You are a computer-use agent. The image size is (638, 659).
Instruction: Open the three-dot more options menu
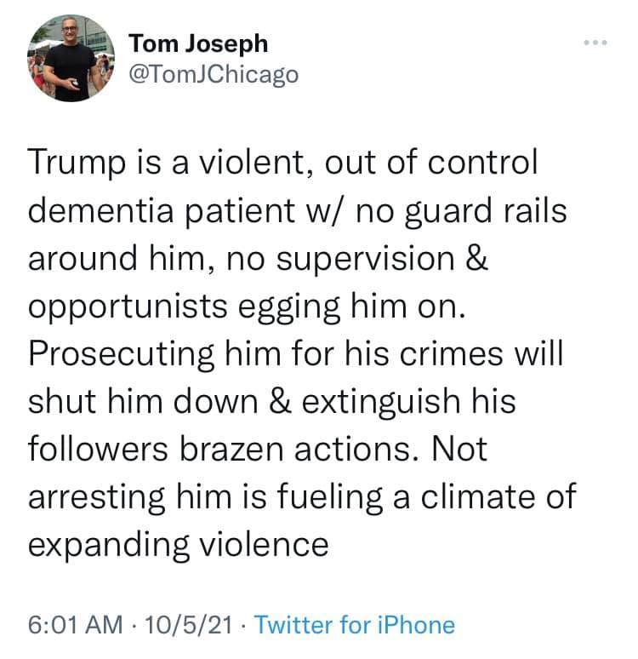click(595, 43)
